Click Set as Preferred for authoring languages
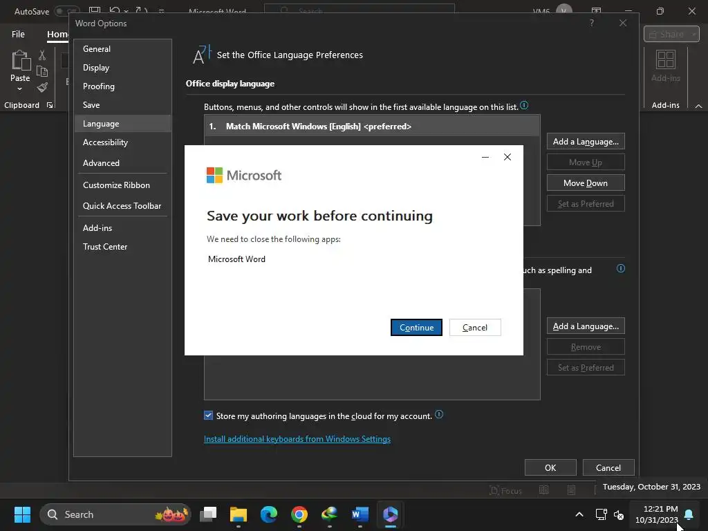The width and height of the screenshot is (708, 531). pyautogui.click(x=586, y=368)
